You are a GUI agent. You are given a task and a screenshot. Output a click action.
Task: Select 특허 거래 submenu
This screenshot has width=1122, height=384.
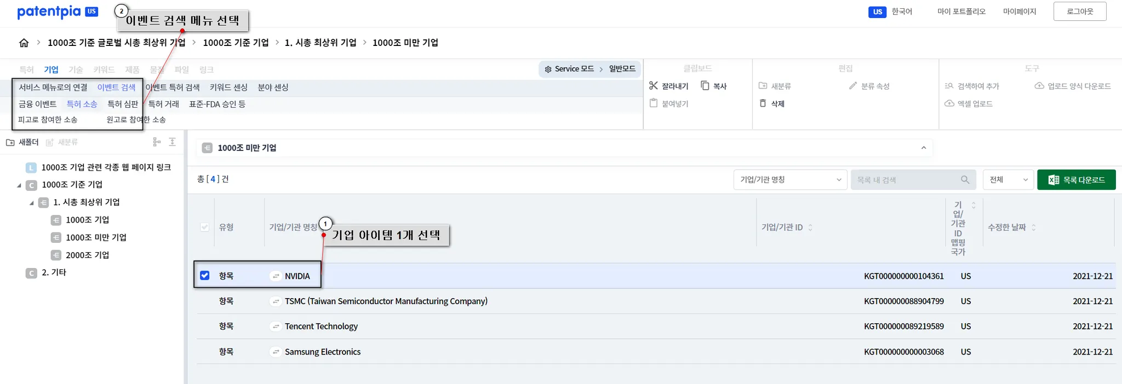pos(163,104)
